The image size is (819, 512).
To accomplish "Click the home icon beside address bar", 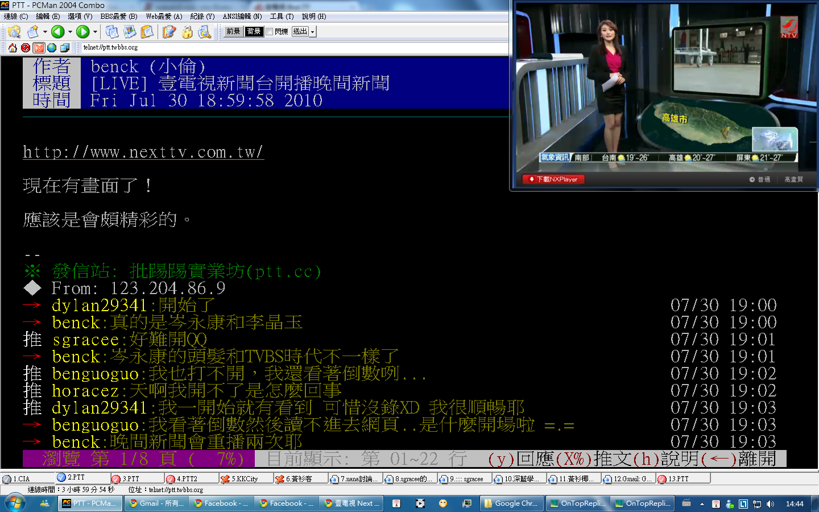I will (13, 48).
